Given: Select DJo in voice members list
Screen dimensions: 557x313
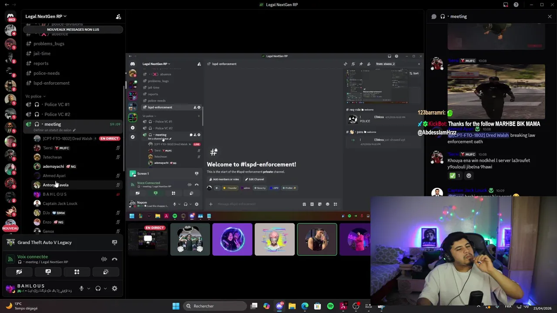Looking at the screenshot, I should tap(77, 213).
